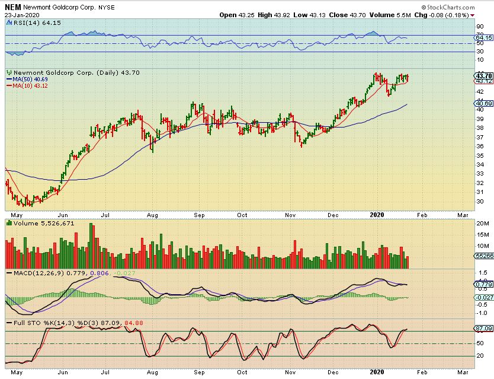Viewport: 494px width, 379px height.
Task: Click the 43.70 price tag on right axis
Action: [483, 76]
